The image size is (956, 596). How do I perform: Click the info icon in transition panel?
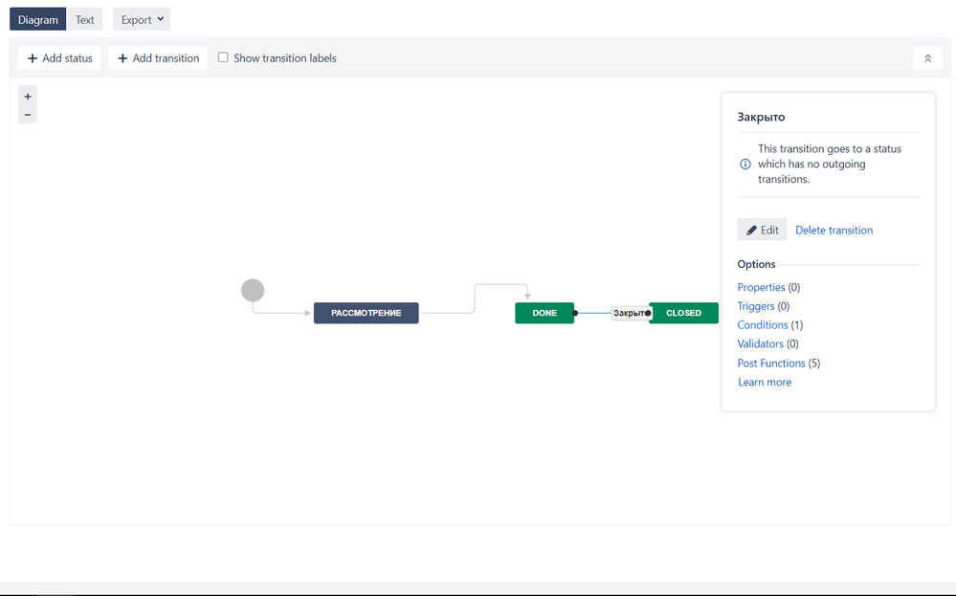coord(745,164)
